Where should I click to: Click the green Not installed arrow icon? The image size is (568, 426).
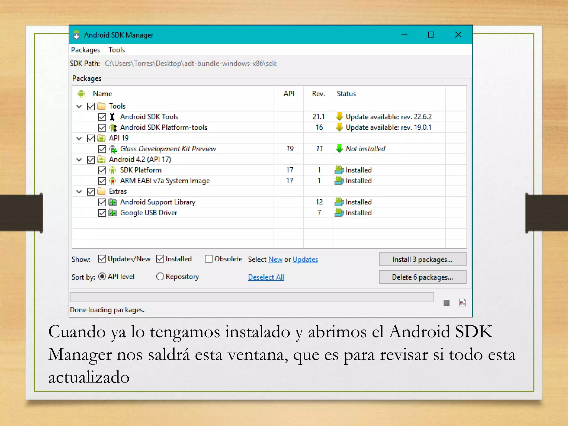[339, 149]
